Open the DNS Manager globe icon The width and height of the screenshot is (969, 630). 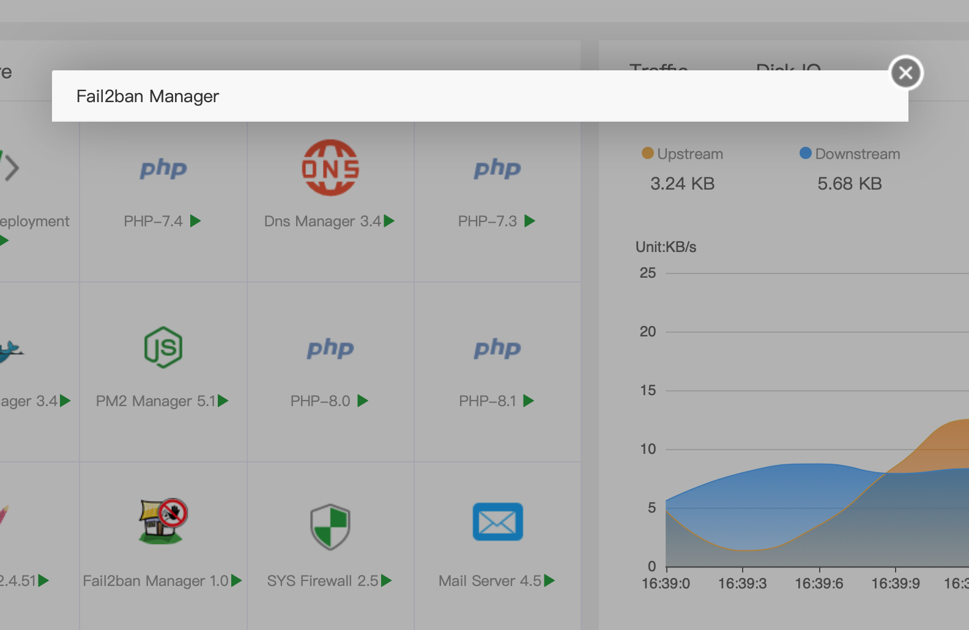click(x=330, y=168)
